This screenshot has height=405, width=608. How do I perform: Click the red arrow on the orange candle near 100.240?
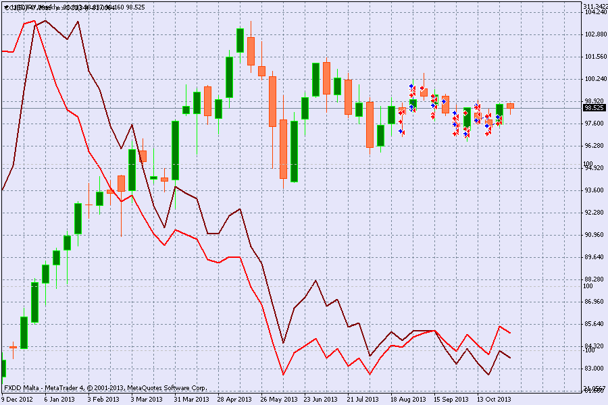[423, 89]
